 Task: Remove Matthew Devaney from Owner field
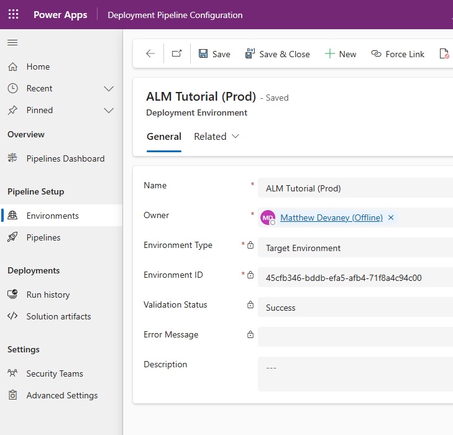click(x=391, y=217)
